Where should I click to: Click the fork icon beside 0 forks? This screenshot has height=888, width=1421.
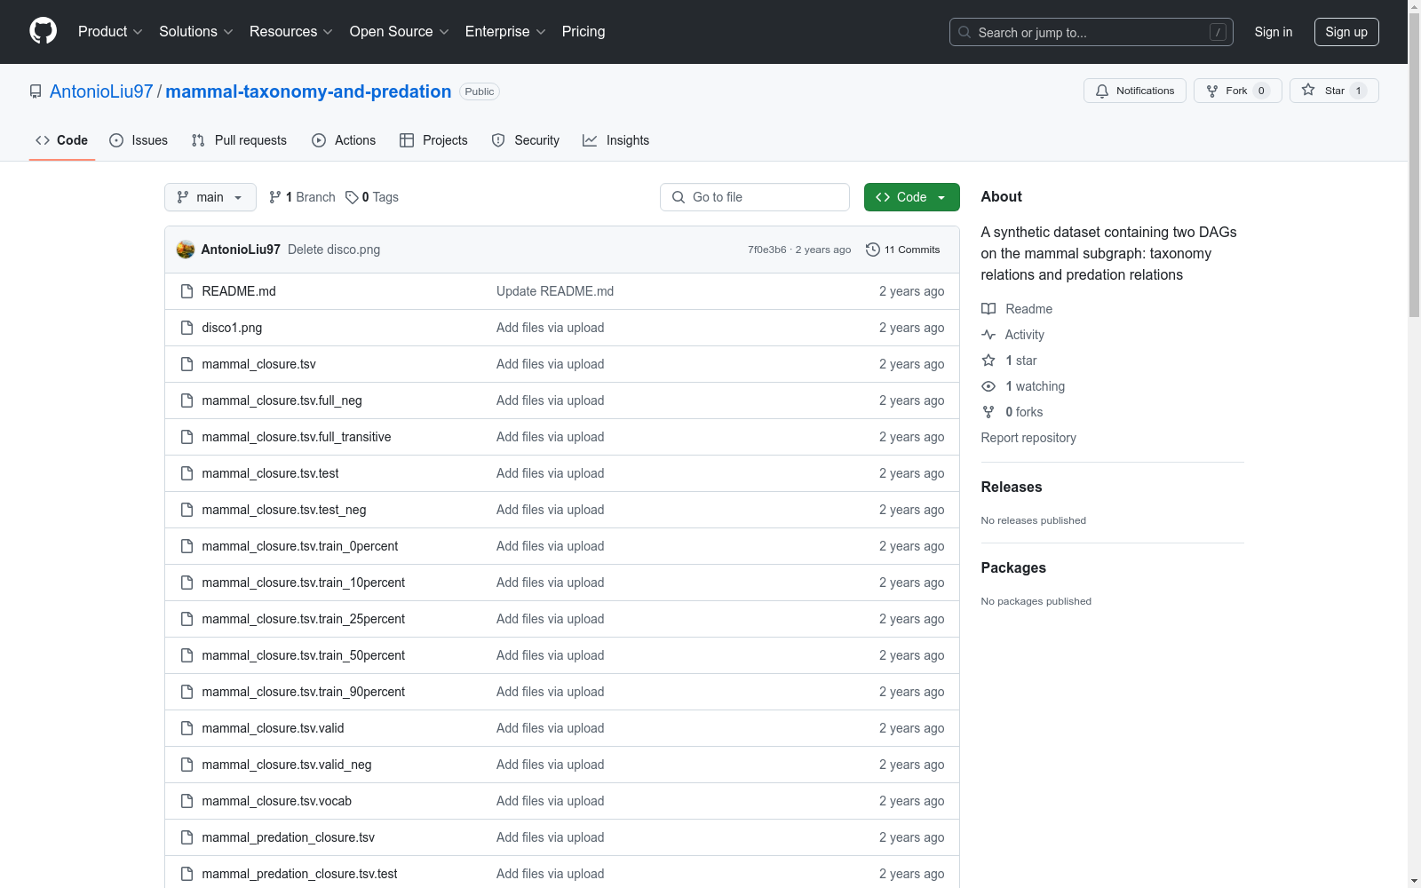click(988, 412)
